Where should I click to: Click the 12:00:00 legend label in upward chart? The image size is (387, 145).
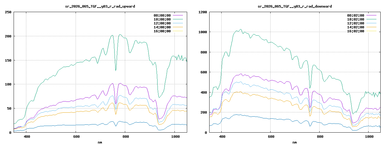(162, 23)
